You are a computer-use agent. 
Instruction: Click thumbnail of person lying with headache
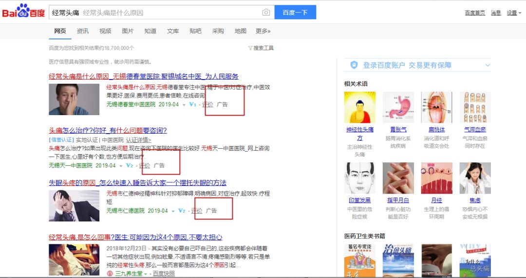click(74, 259)
